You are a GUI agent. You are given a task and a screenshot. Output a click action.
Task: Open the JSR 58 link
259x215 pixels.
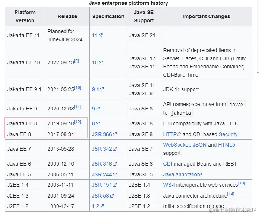coord(103,196)
